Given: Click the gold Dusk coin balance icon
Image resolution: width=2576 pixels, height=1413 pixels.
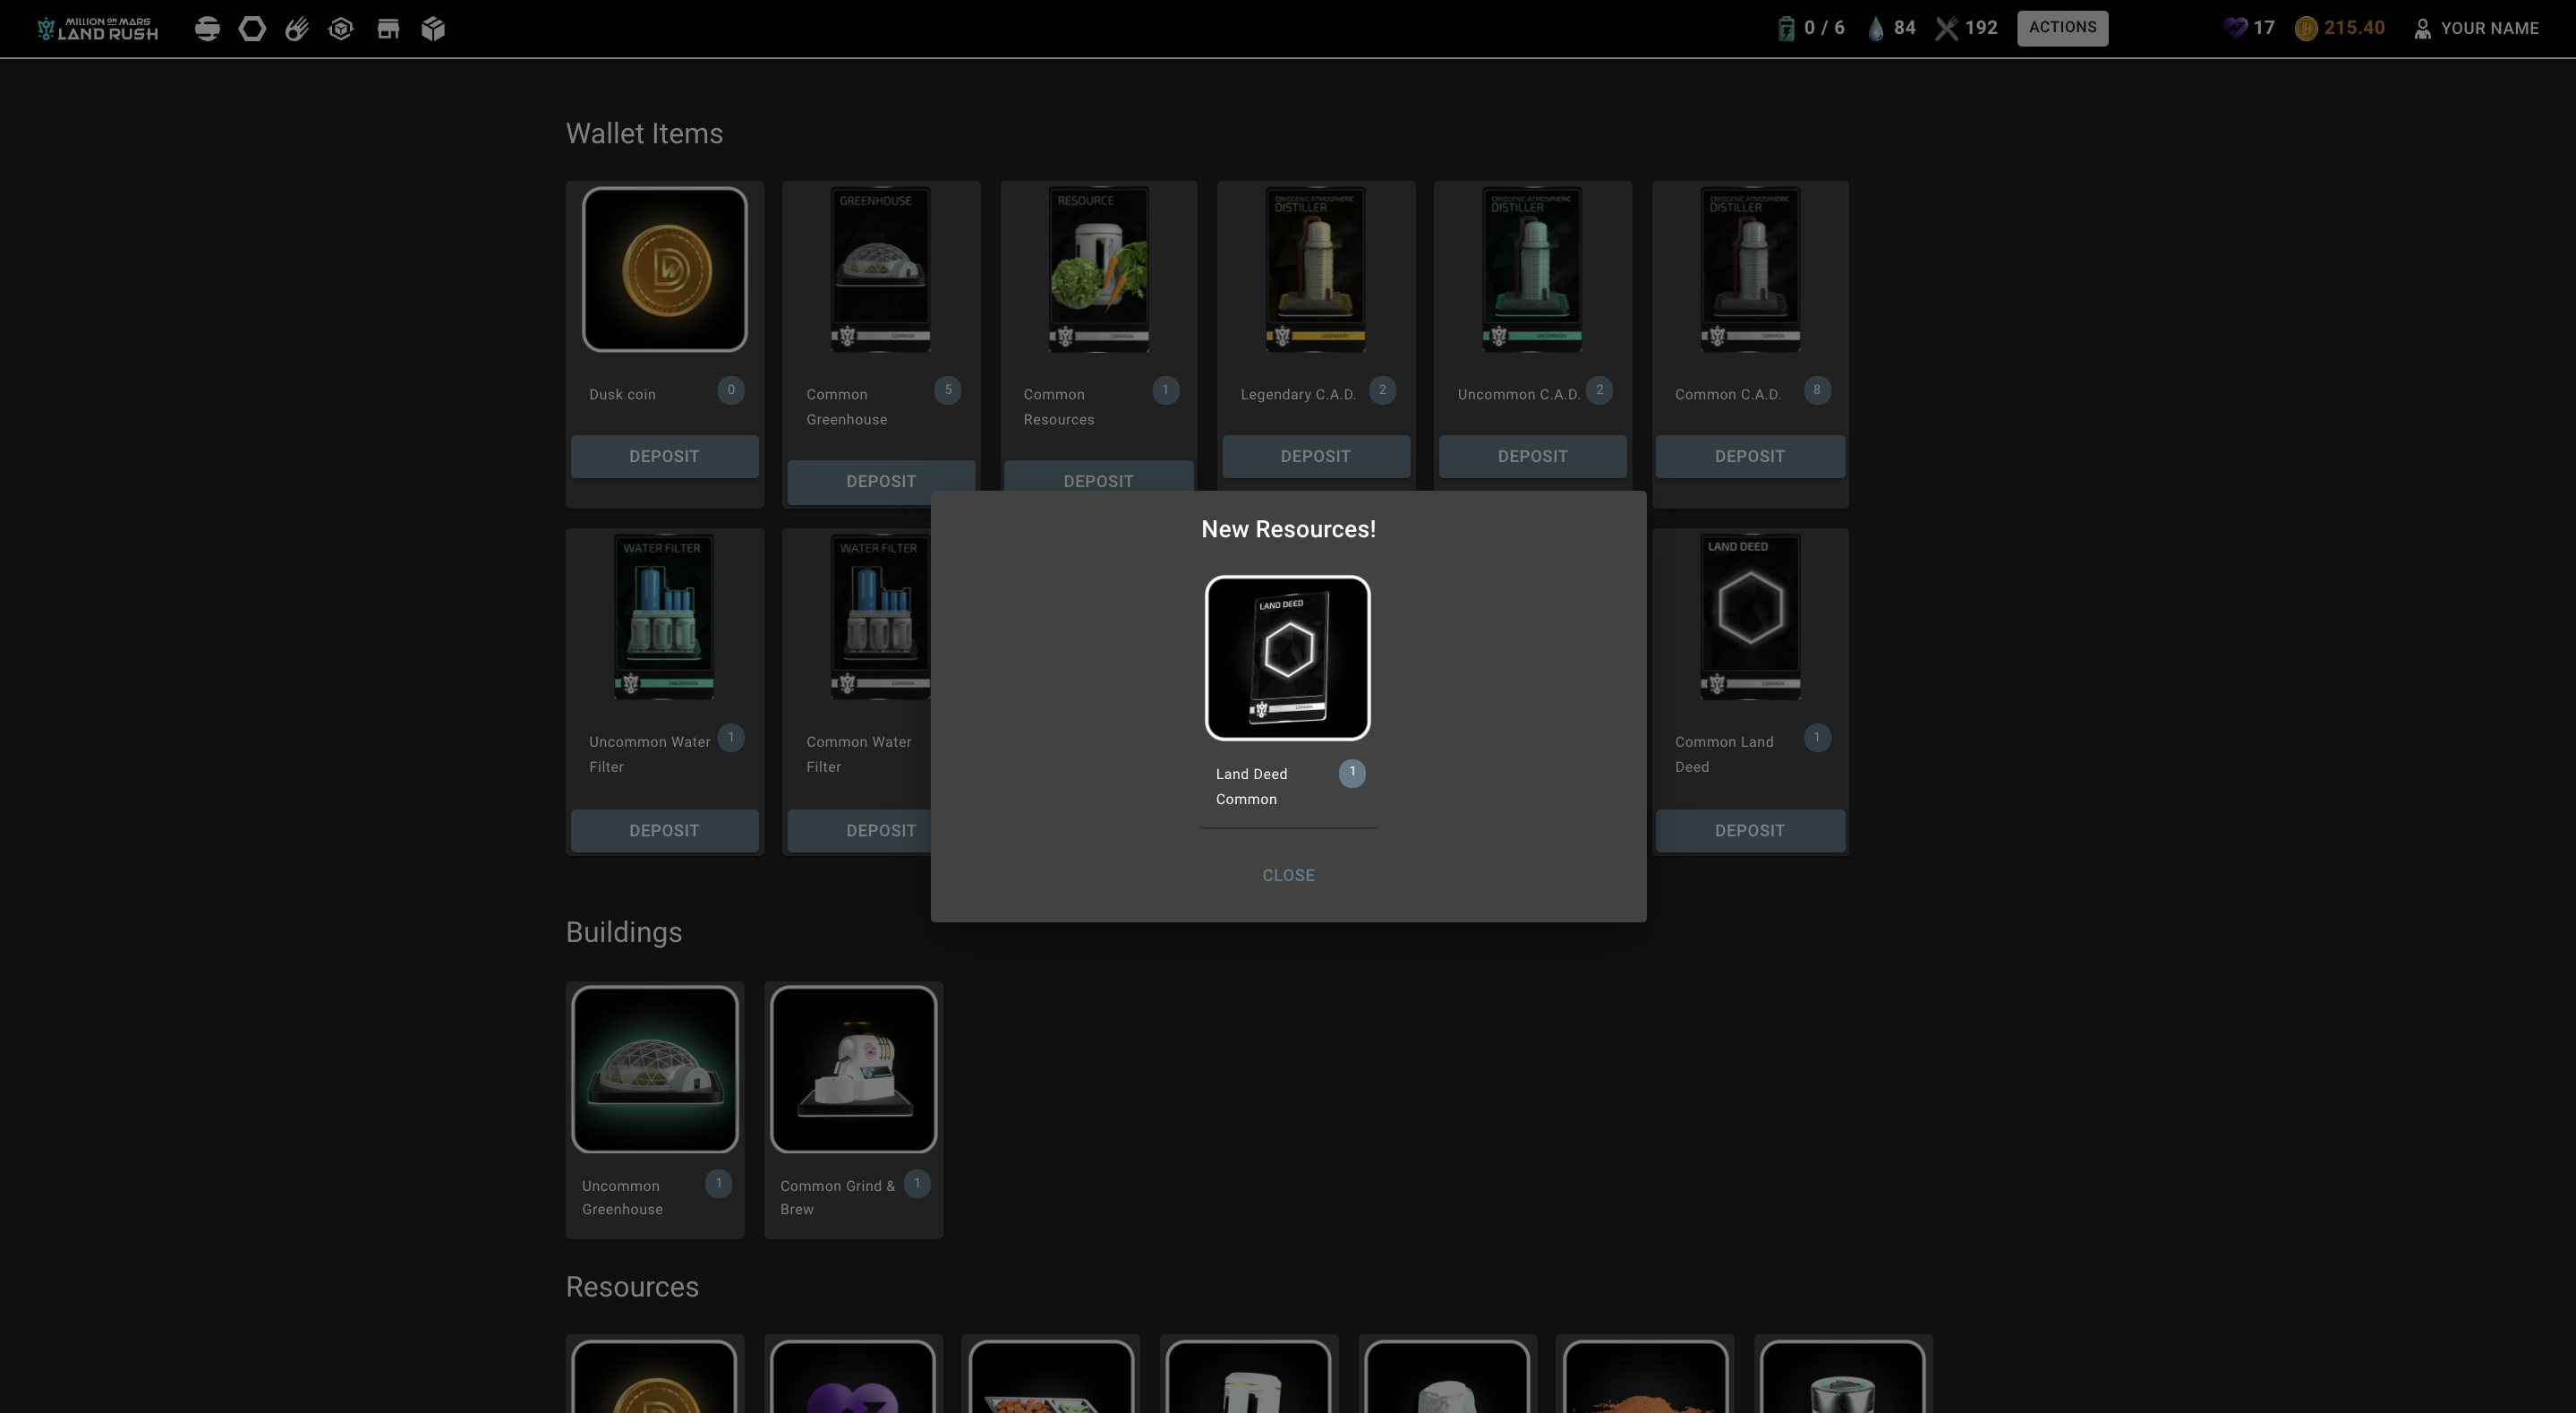Looking at the screenshot, I should pos(2306,28).
